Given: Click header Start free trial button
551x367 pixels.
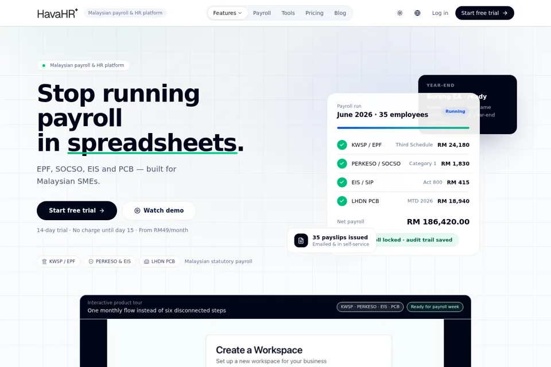Looking at the screenshot, I should [x=484, y=13].
